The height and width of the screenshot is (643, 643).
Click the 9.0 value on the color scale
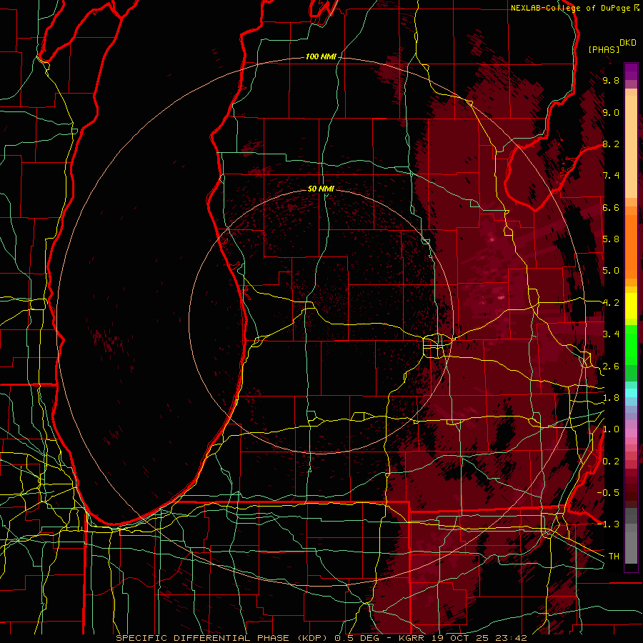(x=611, y=112)
